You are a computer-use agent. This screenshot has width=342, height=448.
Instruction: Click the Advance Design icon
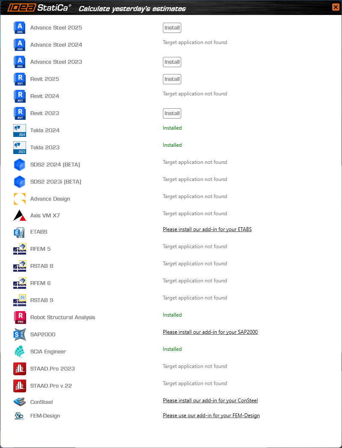point(20,199)
